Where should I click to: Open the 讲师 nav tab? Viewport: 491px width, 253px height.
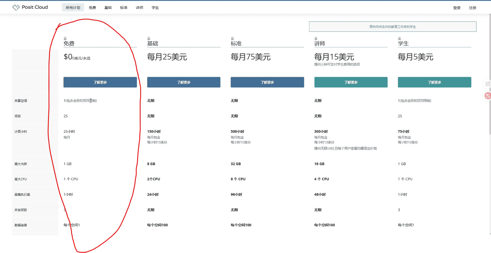139,8
